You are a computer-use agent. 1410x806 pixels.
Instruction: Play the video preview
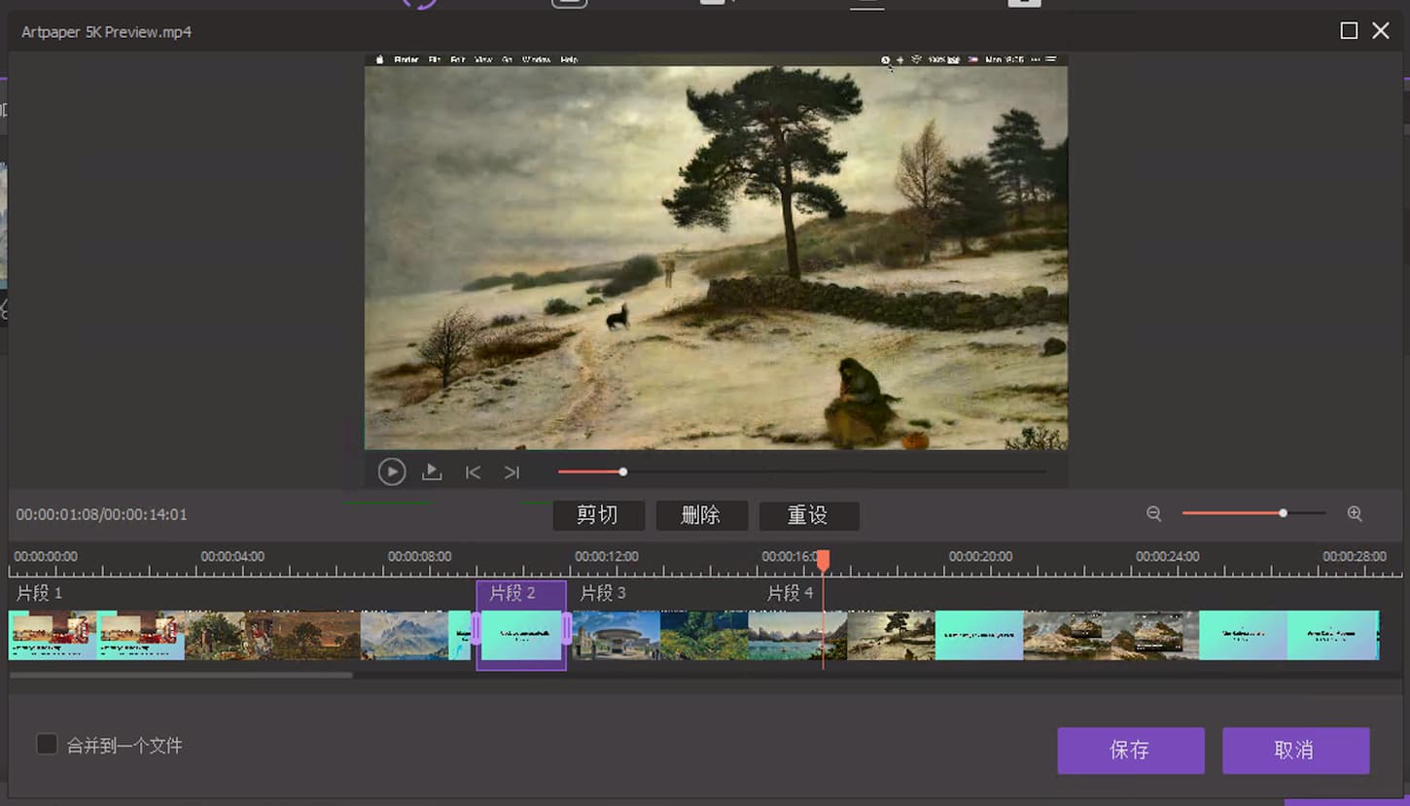coord(392,473)
